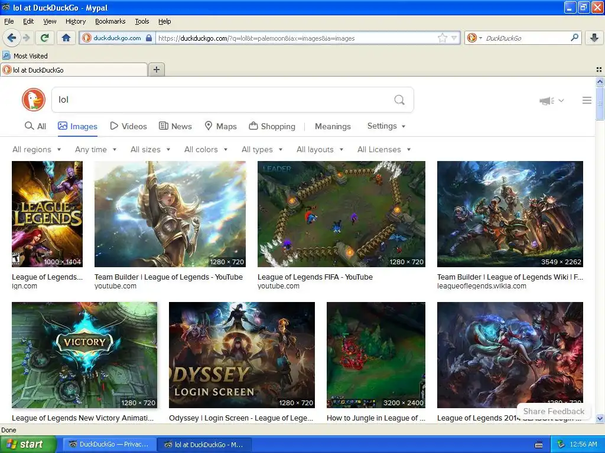Click the leagueoflegends.wikia.com source link
Viewport: 605px width, 453px height.
point(482,286)
